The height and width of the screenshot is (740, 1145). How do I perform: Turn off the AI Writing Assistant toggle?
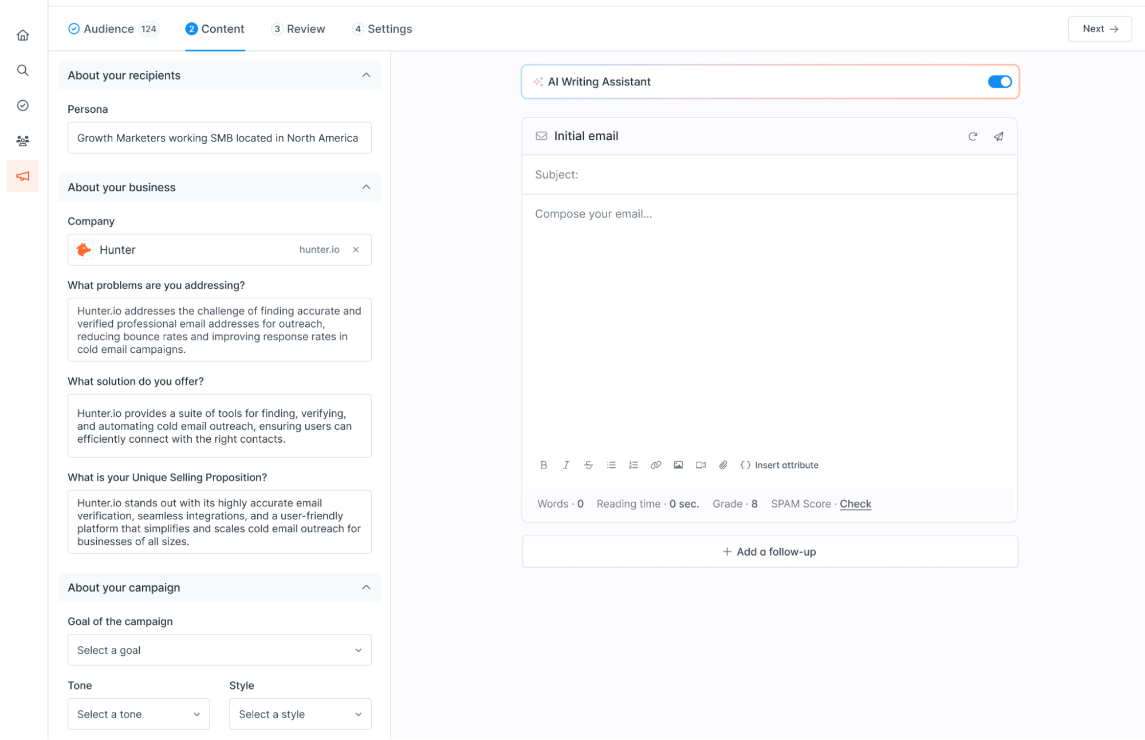[1000, 82]
